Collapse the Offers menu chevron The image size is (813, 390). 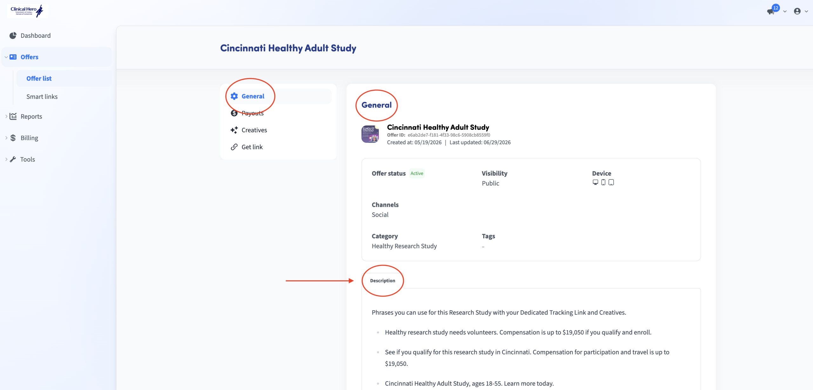[6, 57]
